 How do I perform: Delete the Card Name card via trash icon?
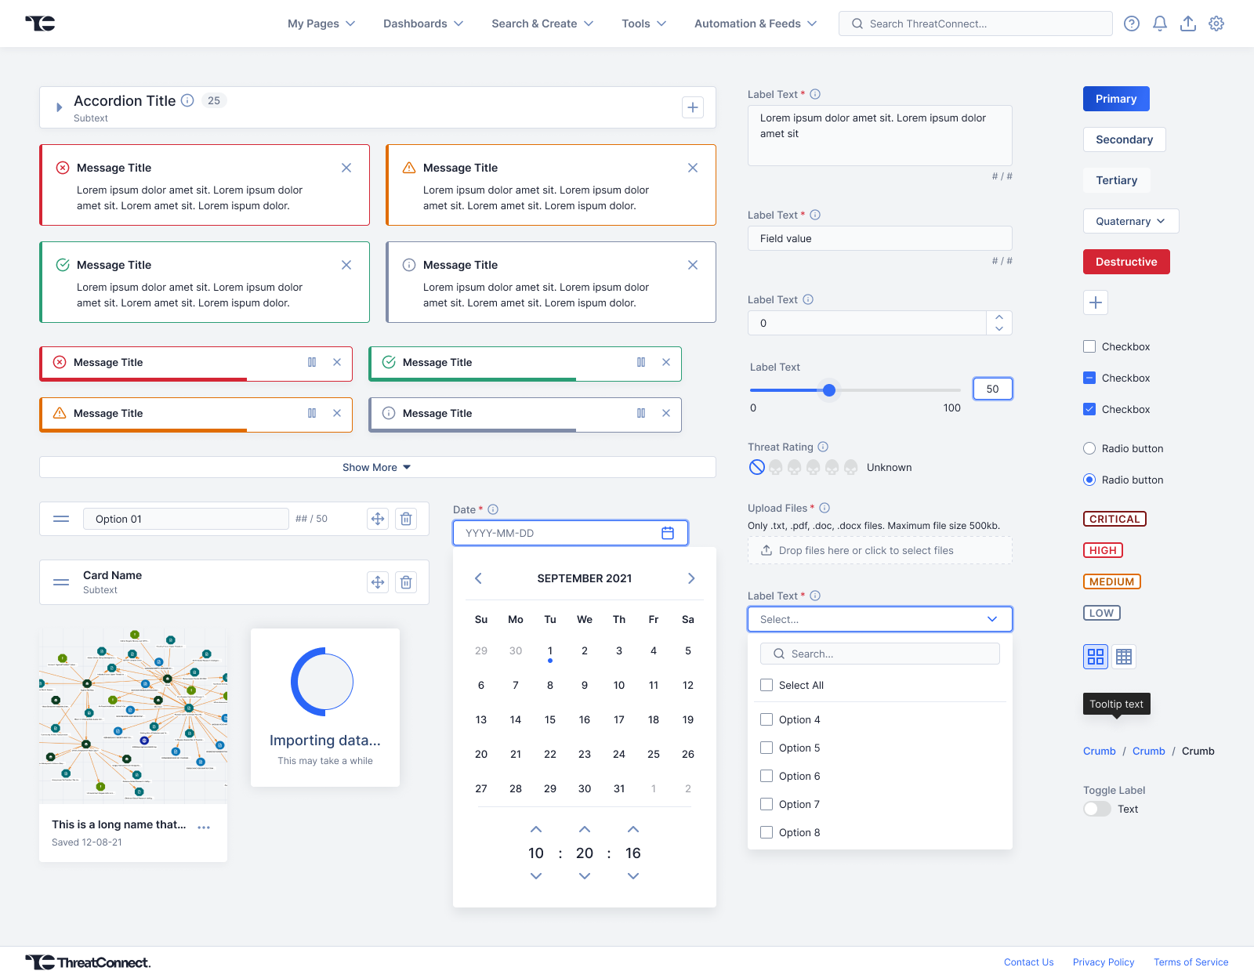(x=406, y=582)
